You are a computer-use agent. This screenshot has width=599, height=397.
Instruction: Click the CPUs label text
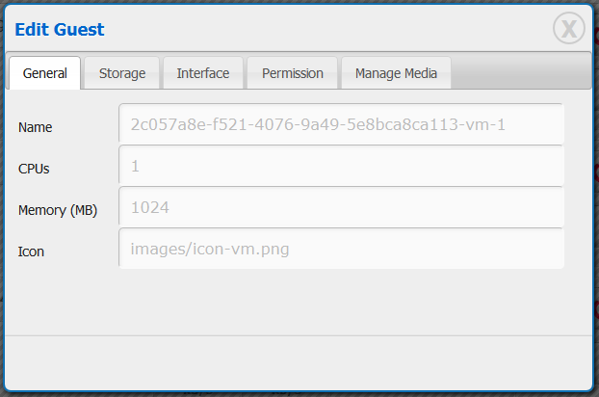tap(34, 169)
